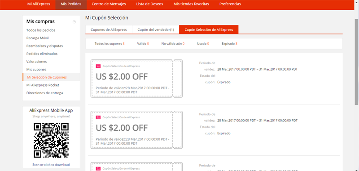Filter coupons by Expirado 3
The width and height of the screenshot is (359, 171).
point(229,43)
